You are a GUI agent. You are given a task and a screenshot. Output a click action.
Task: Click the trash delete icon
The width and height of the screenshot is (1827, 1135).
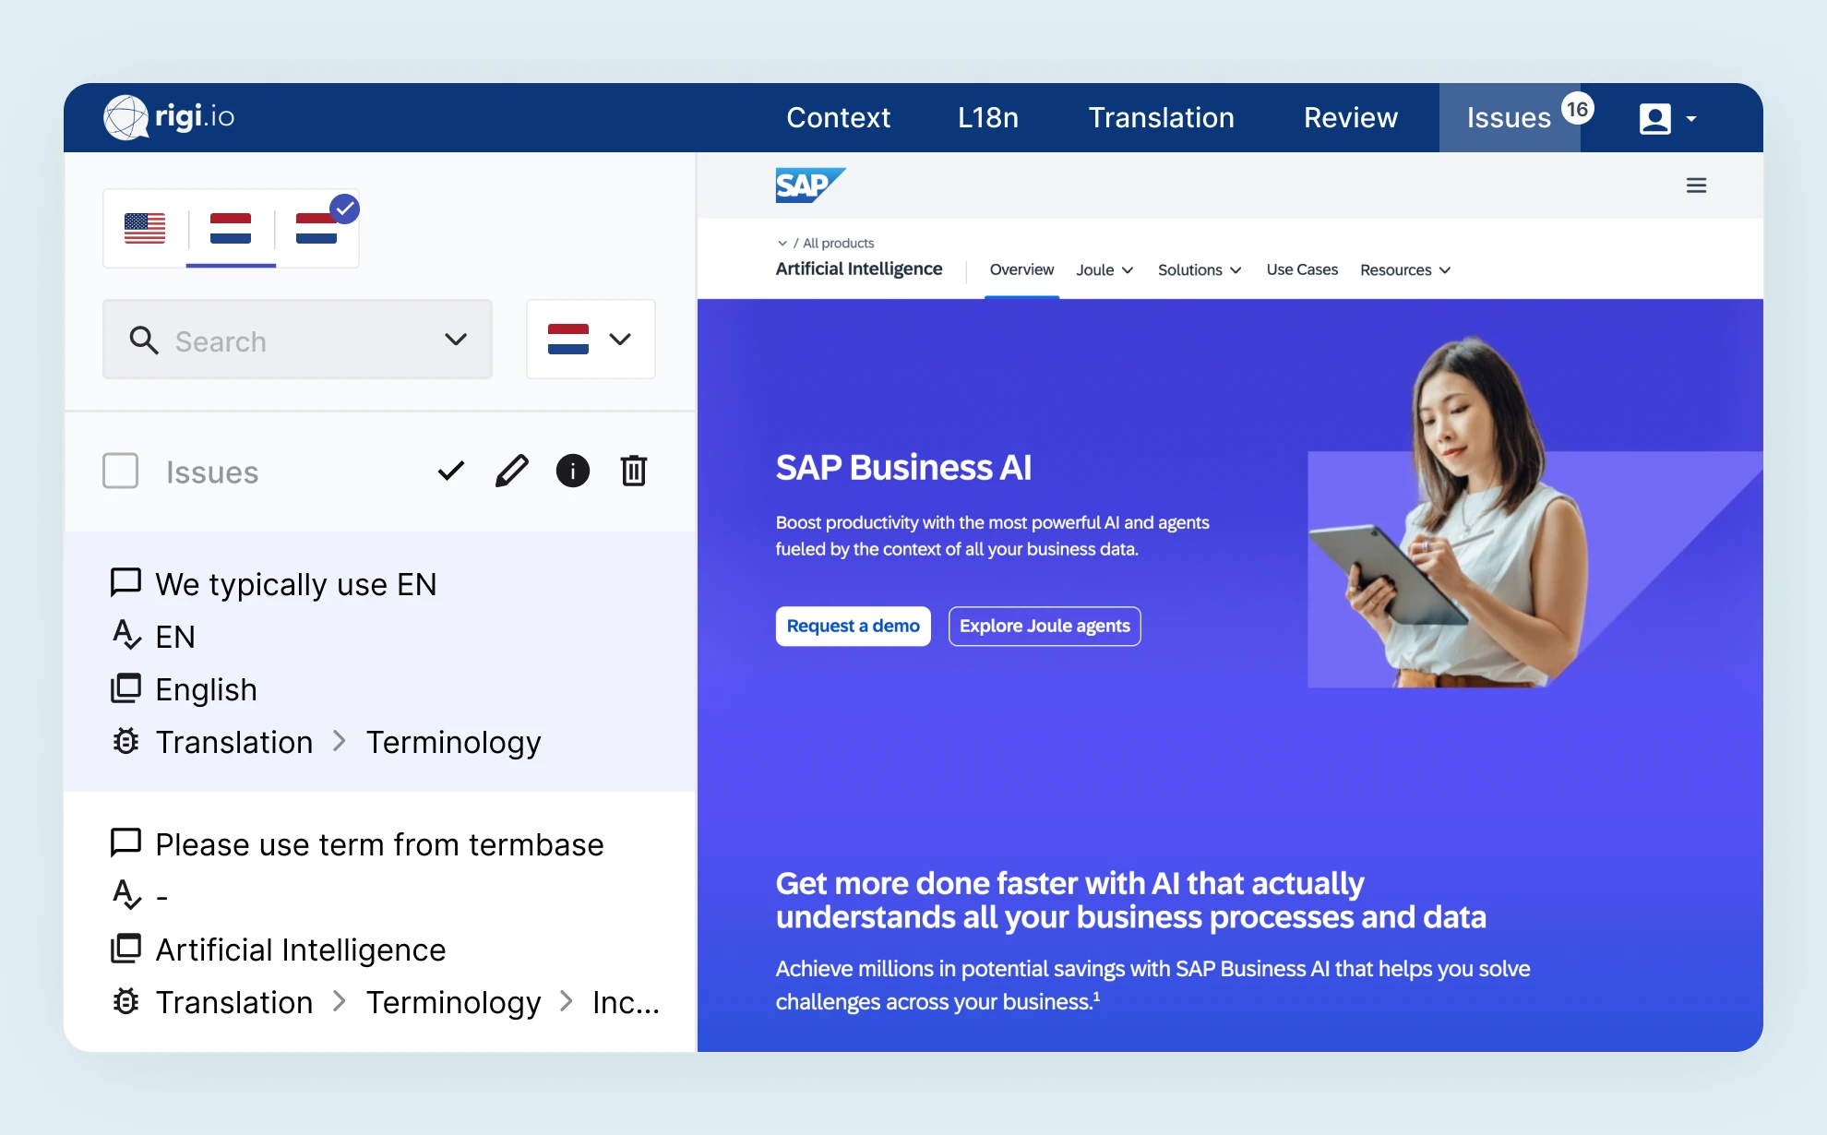click(x=633, y=472)
